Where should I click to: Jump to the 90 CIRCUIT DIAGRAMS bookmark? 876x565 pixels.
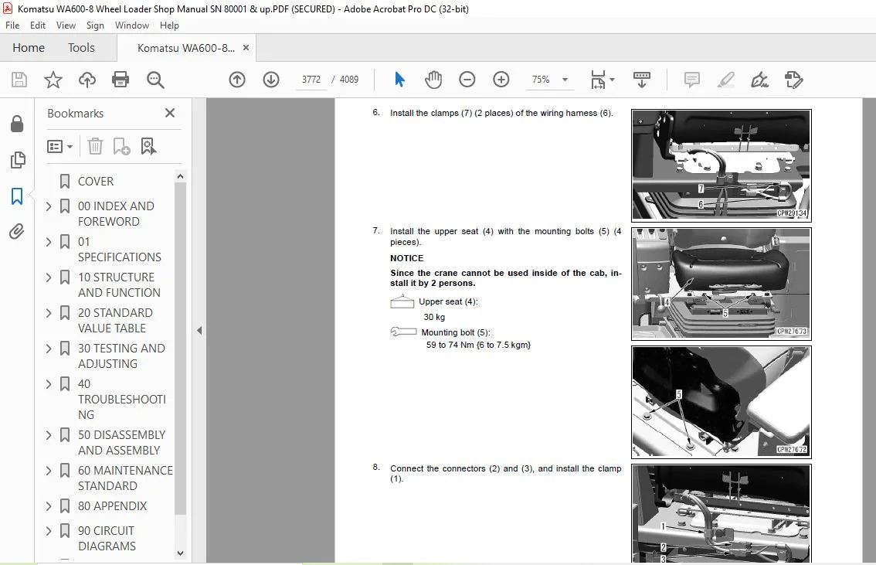[107, 538]
